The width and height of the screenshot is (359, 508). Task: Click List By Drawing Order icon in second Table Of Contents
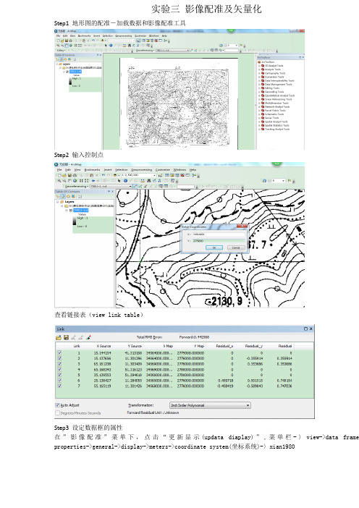pyautogui.click(x=57, y=196)
